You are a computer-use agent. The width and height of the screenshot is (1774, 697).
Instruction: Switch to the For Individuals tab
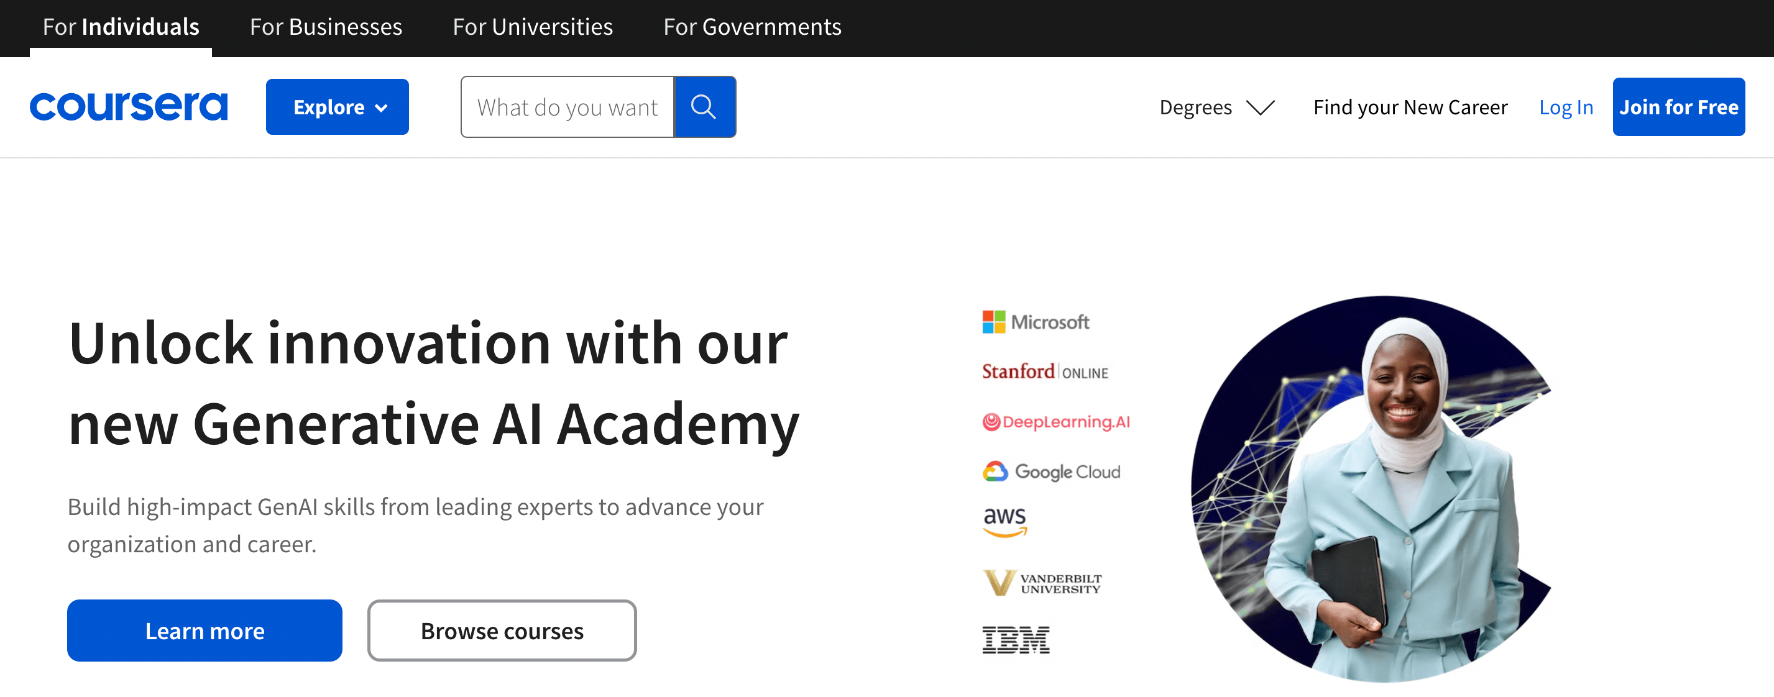point(121,27)
